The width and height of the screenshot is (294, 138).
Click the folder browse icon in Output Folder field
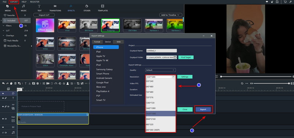(x=175, y=57)
